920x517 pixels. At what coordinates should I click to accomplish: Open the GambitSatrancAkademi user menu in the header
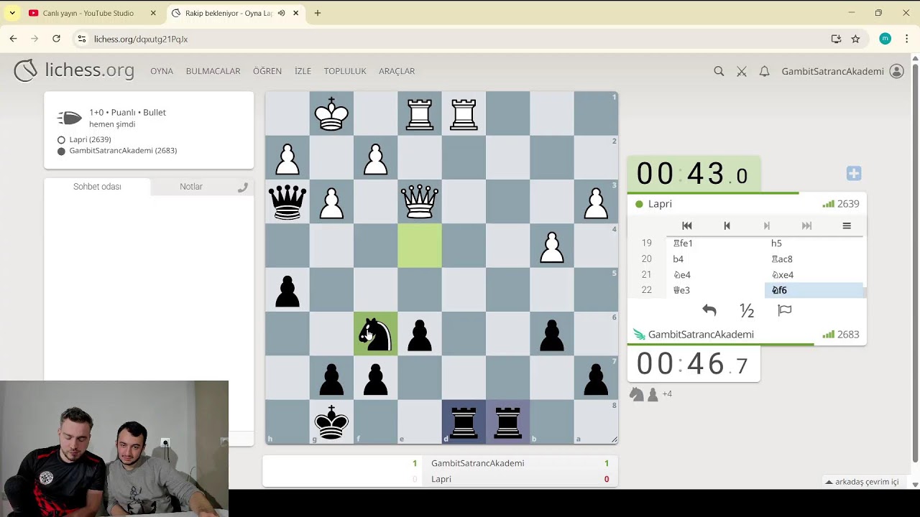pyautogui.click(x=842, y=71)
